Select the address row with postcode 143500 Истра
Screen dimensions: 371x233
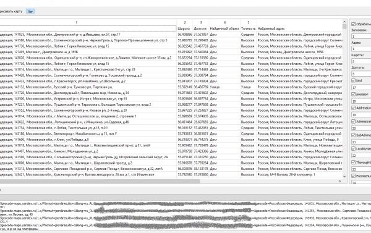point(88,99)
